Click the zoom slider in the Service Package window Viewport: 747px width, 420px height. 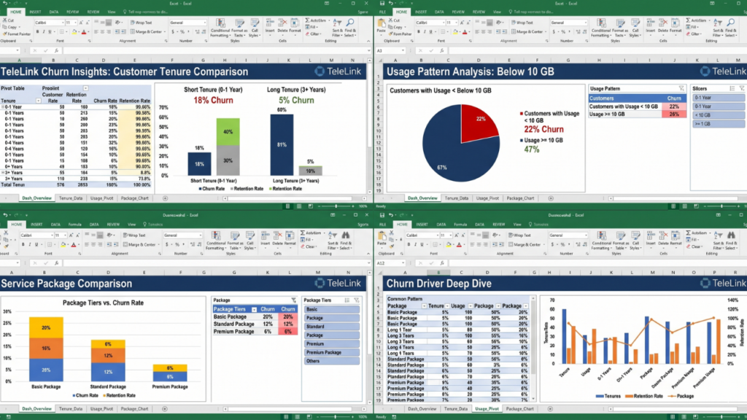click(x=336, y=416)
